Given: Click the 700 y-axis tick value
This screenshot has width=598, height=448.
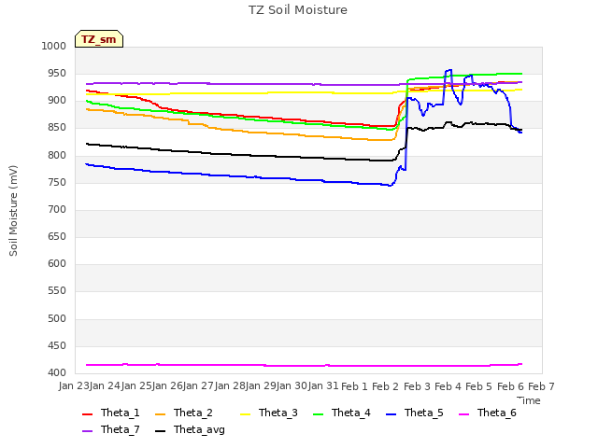Looking at the screenshot, I should [x=57, y=209].
